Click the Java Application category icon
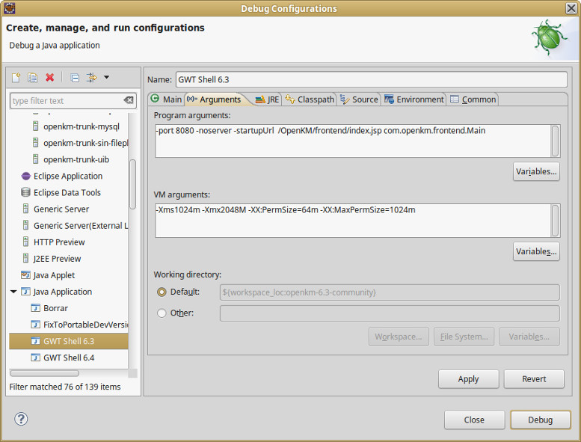Screen dimensions: 581x442 pos(25,292)
